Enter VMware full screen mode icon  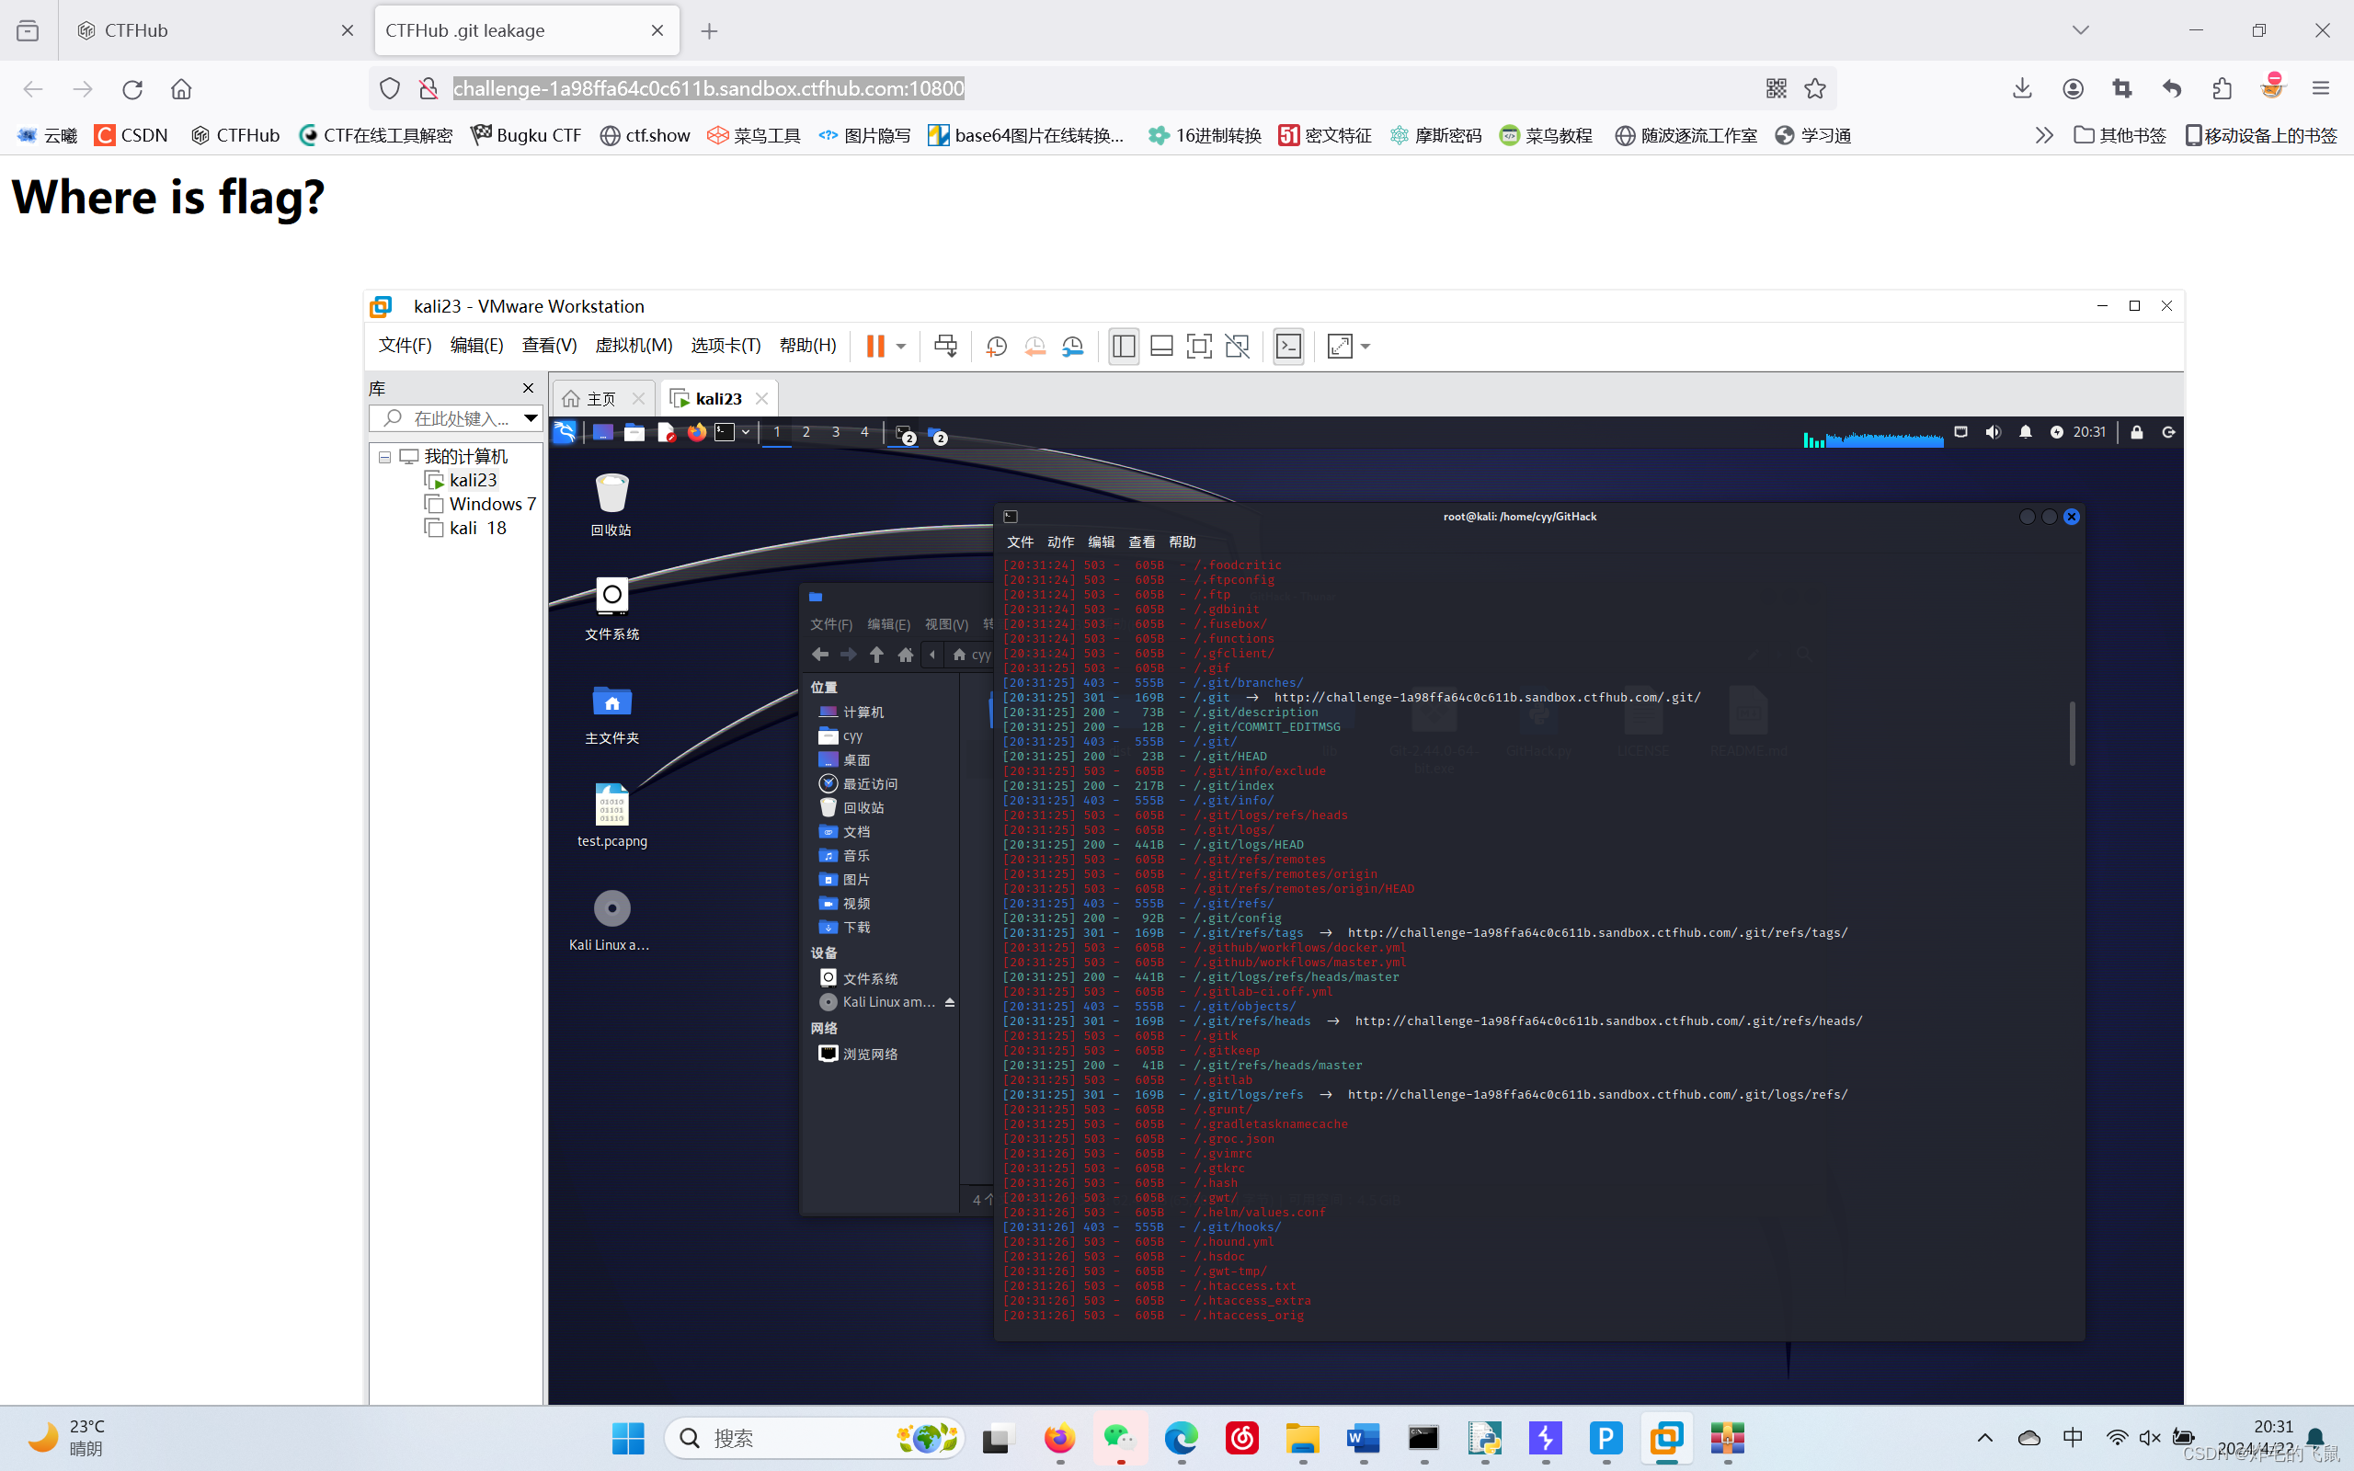[x=1199, y=347]
